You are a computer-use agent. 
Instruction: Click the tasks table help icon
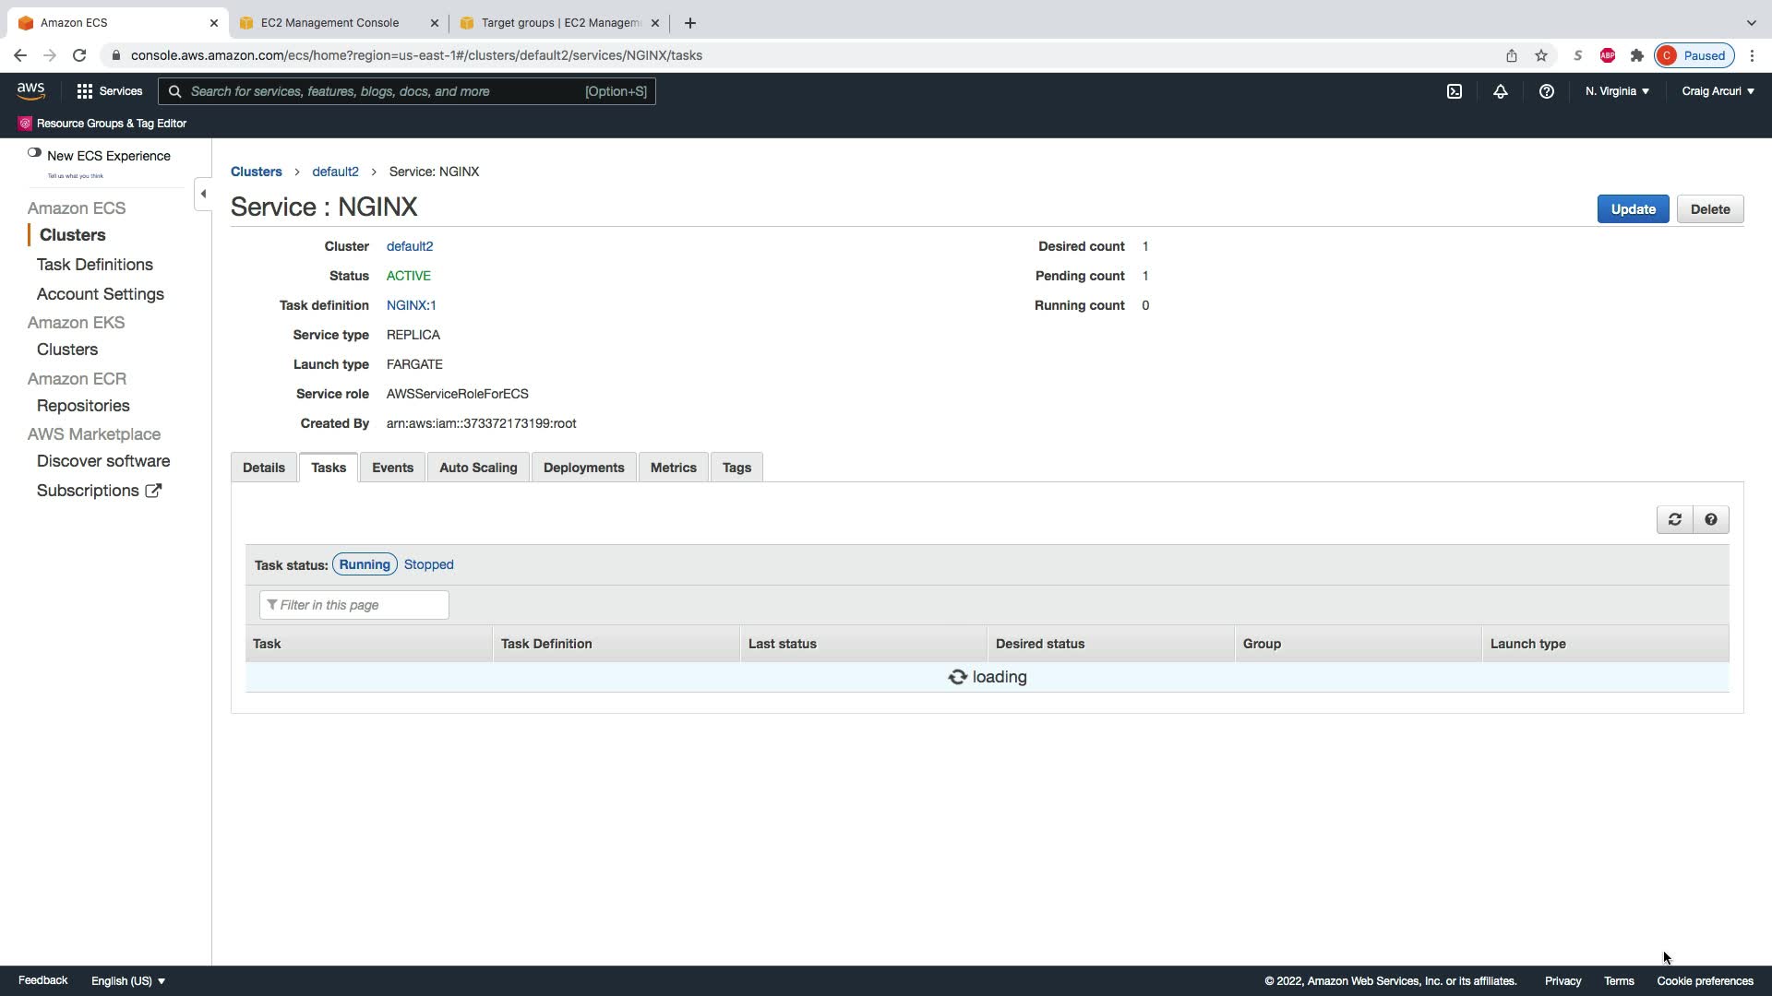(1710, 519)
